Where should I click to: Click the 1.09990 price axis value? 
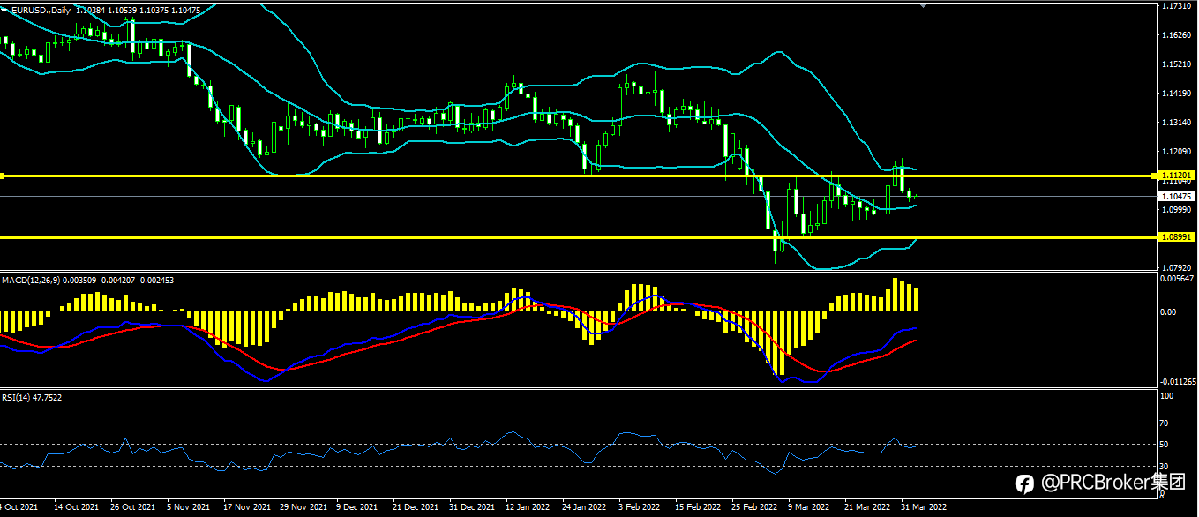coord(1177,210)
